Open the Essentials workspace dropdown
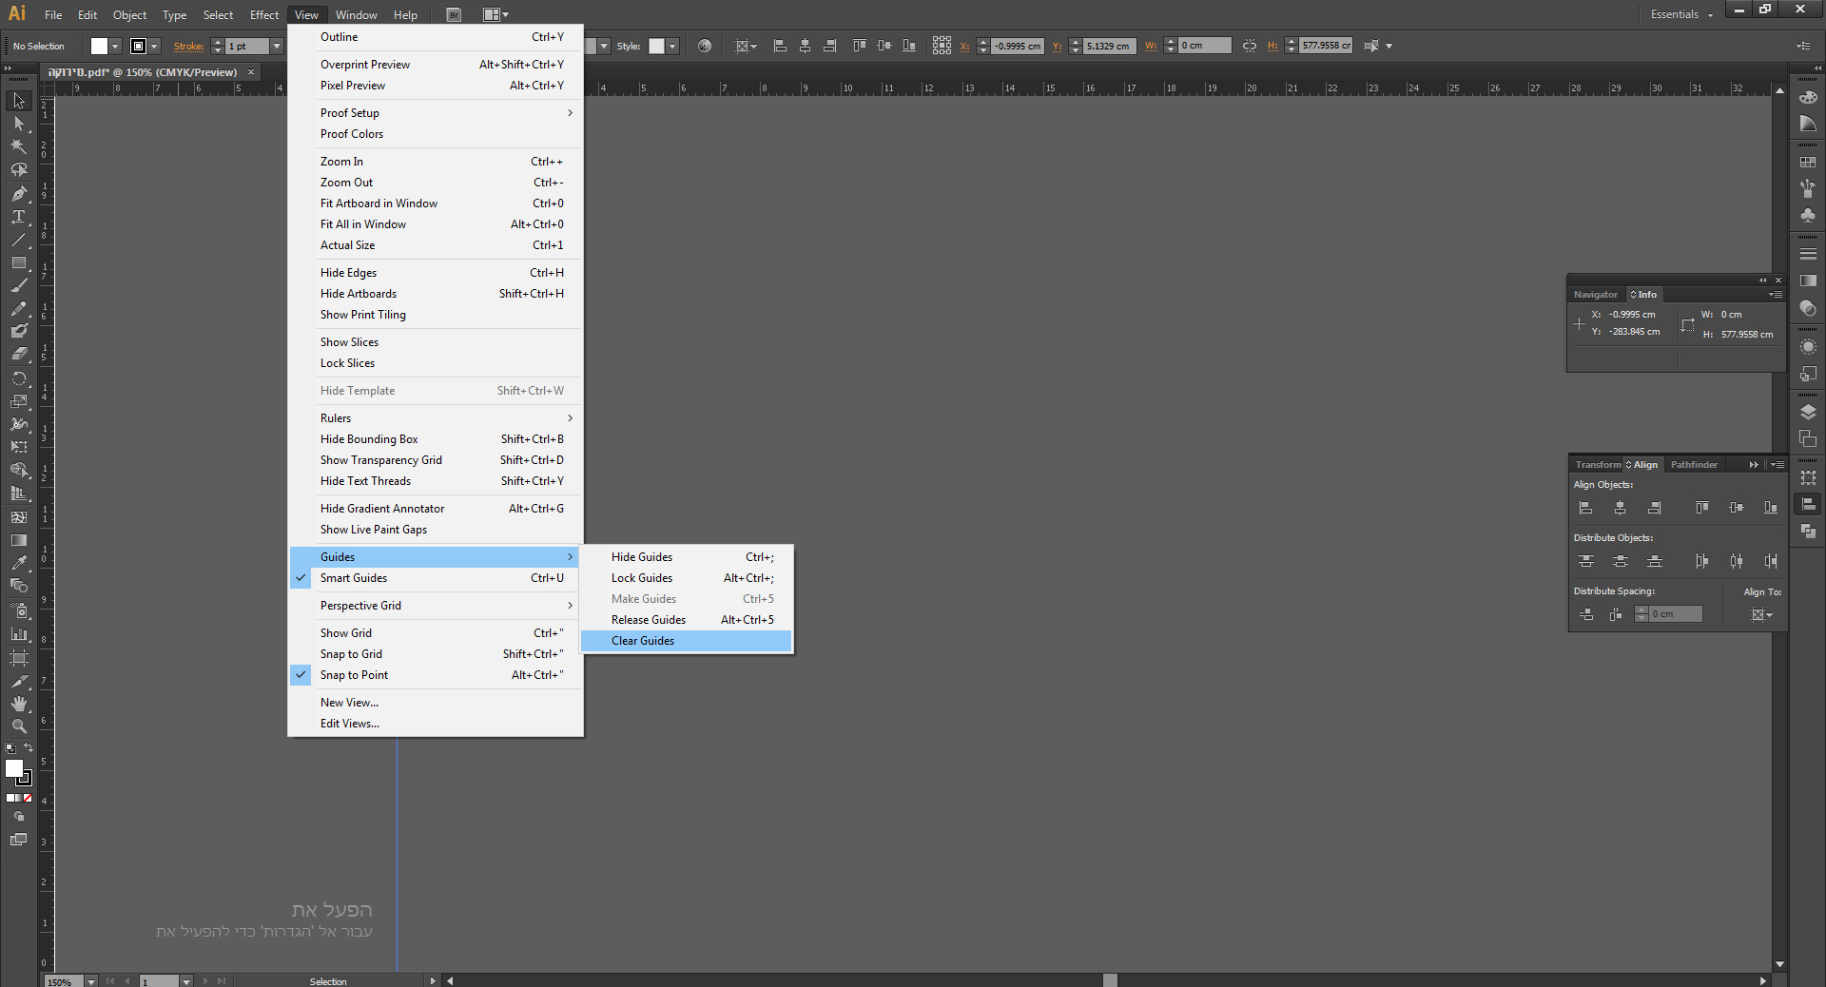This screenshot has width=1826, height=987. [x=1681, y=14]
